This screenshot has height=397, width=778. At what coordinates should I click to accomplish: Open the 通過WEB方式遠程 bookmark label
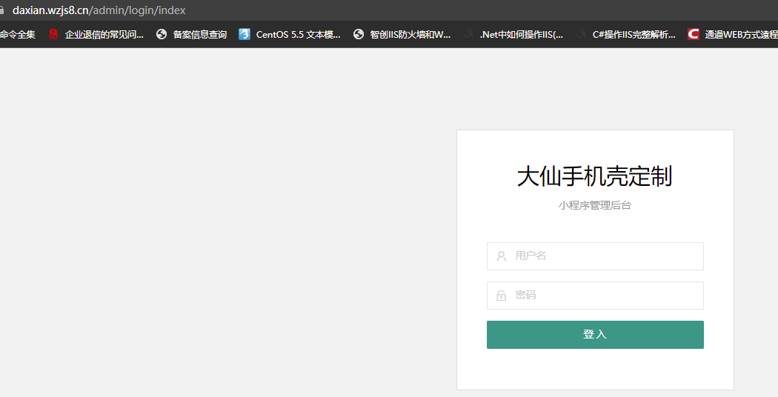741,34
